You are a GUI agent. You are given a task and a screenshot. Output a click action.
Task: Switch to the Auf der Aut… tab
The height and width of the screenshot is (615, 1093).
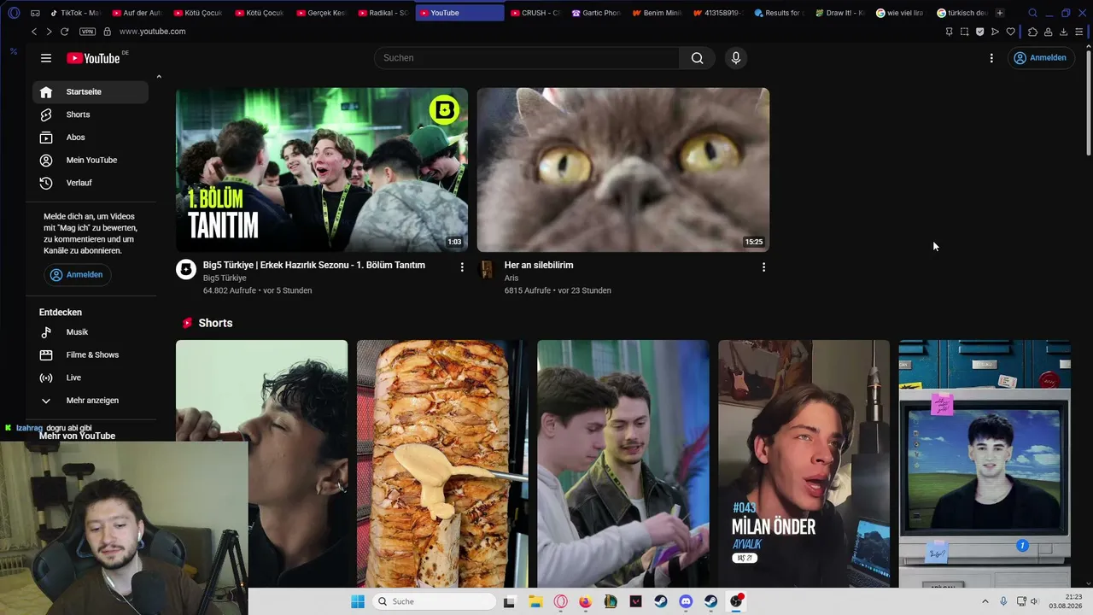pyautogui.click(x=136, y=13)
